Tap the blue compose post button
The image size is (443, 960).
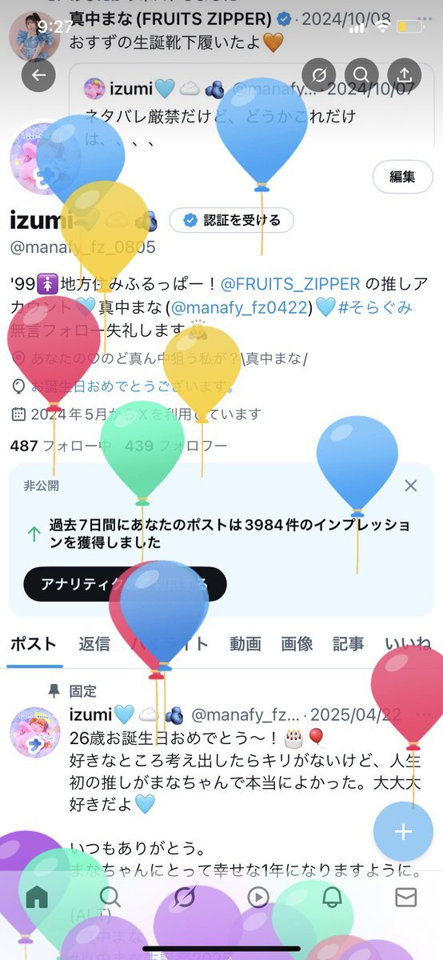tap(403, 832)
